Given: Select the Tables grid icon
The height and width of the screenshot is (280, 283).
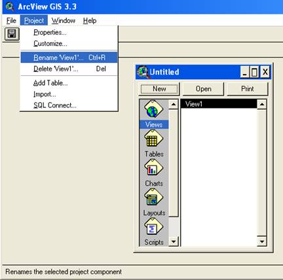Looking at the screenshot, I should point(153,139).
